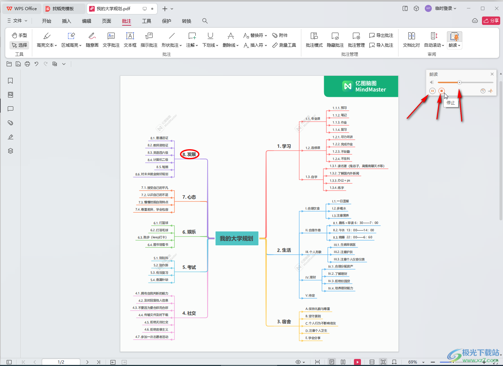
Task: Switch to the 页面 ribbon tab
Action: [x=107, y=21]
